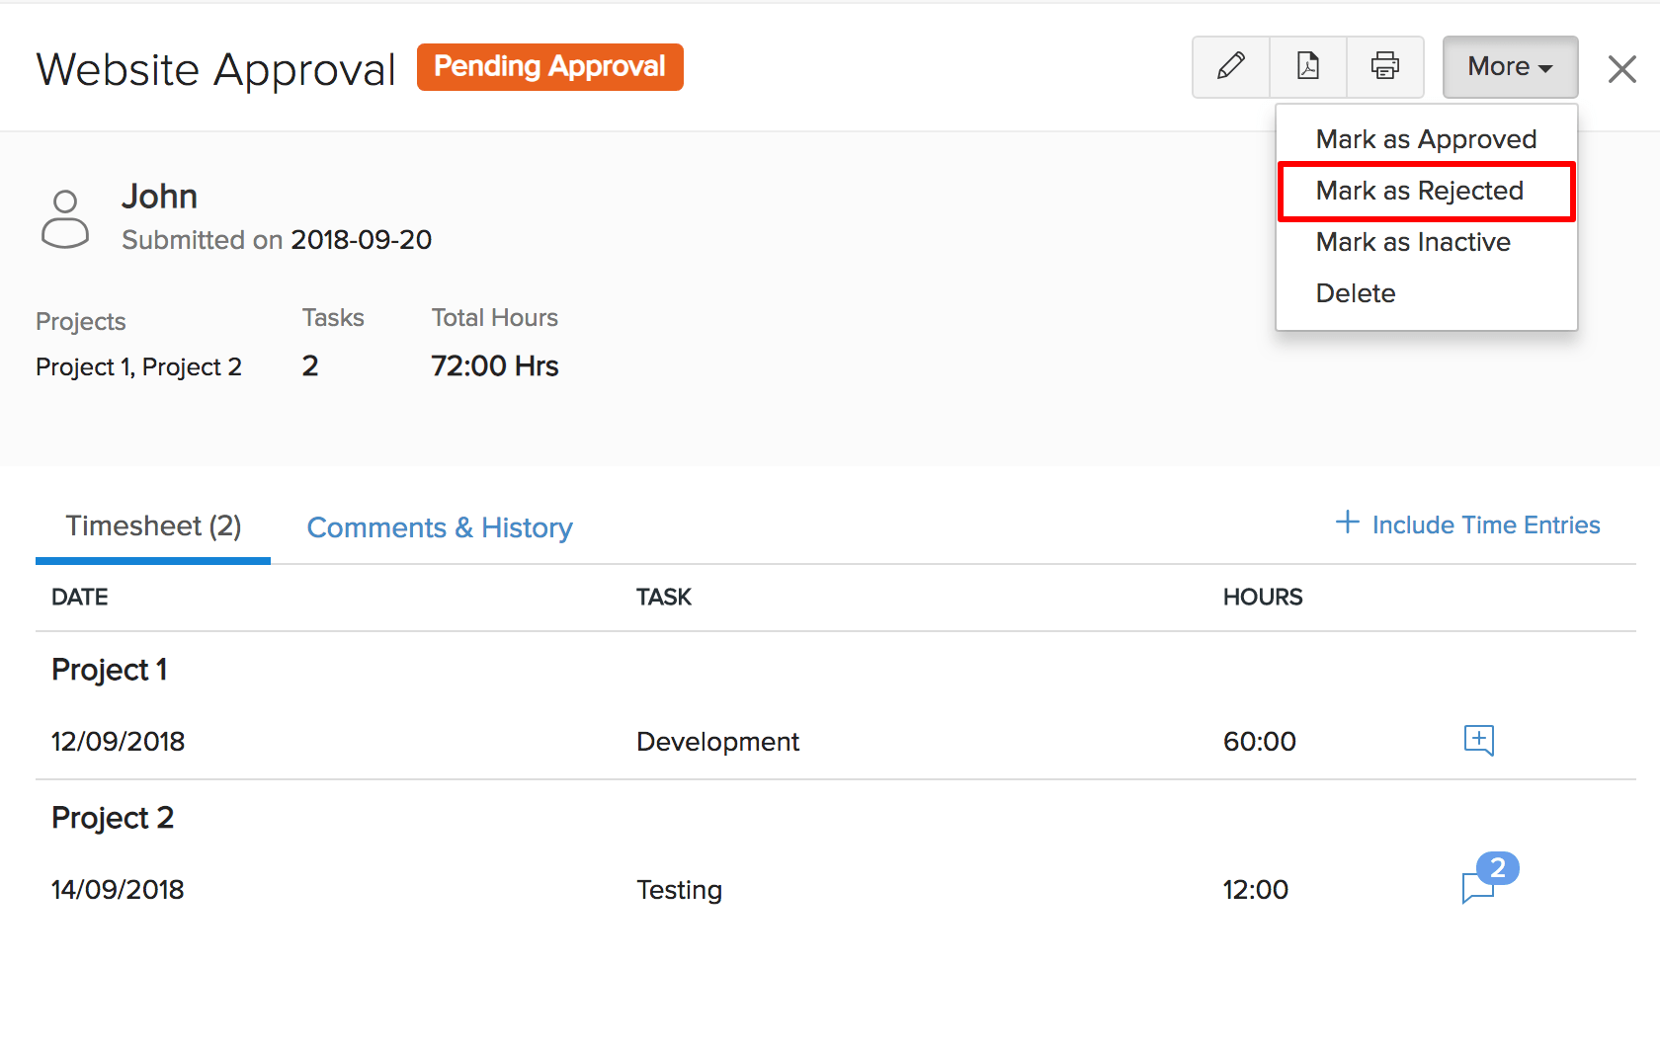The width and height of the screenshot is (1660, 1047).
Task: Close the Website Approval panel
Action: click(1621, 69)
